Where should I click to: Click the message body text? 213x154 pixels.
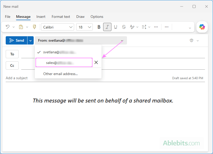coord(103,100)
